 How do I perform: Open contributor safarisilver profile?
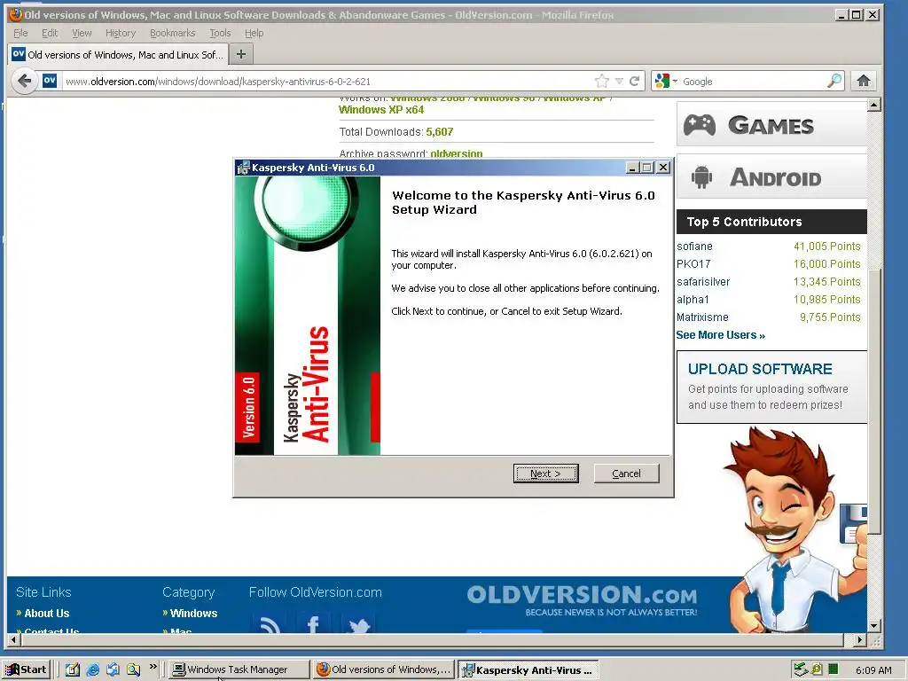703,281
